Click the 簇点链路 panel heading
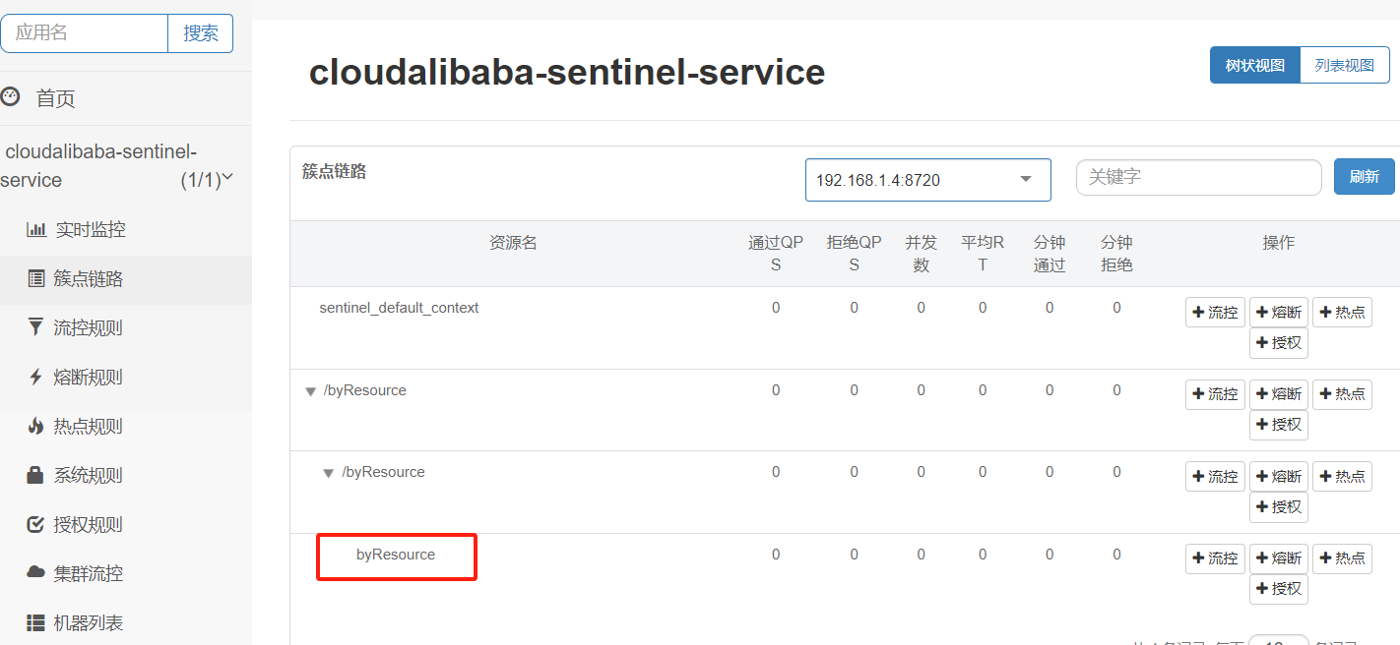 (x=334, y=171)
